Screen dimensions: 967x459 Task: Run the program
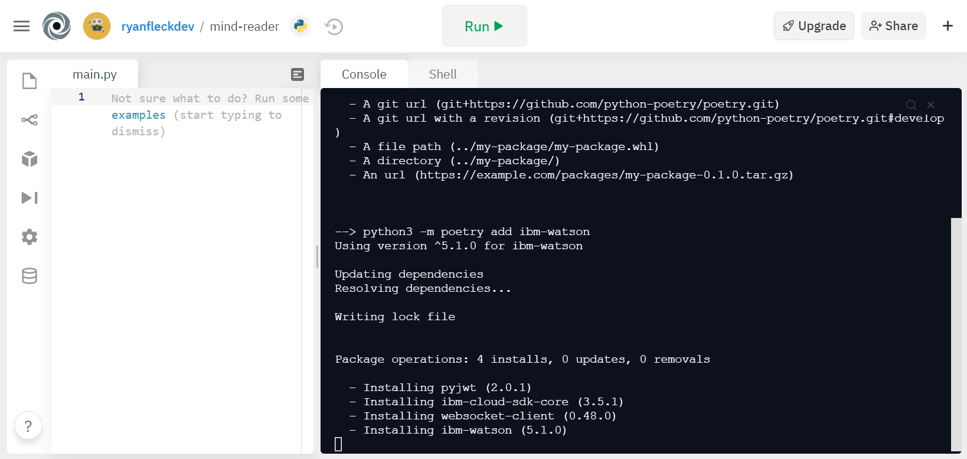pos(484,26)
